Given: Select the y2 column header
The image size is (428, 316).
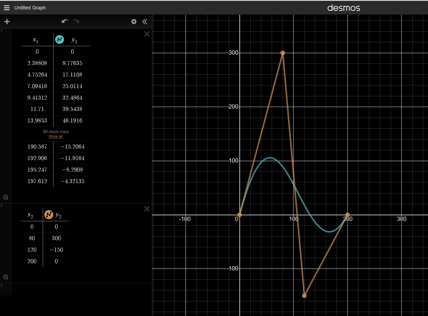Looking at the screenshot, I should pyautogui.click(x=59, y=215).
